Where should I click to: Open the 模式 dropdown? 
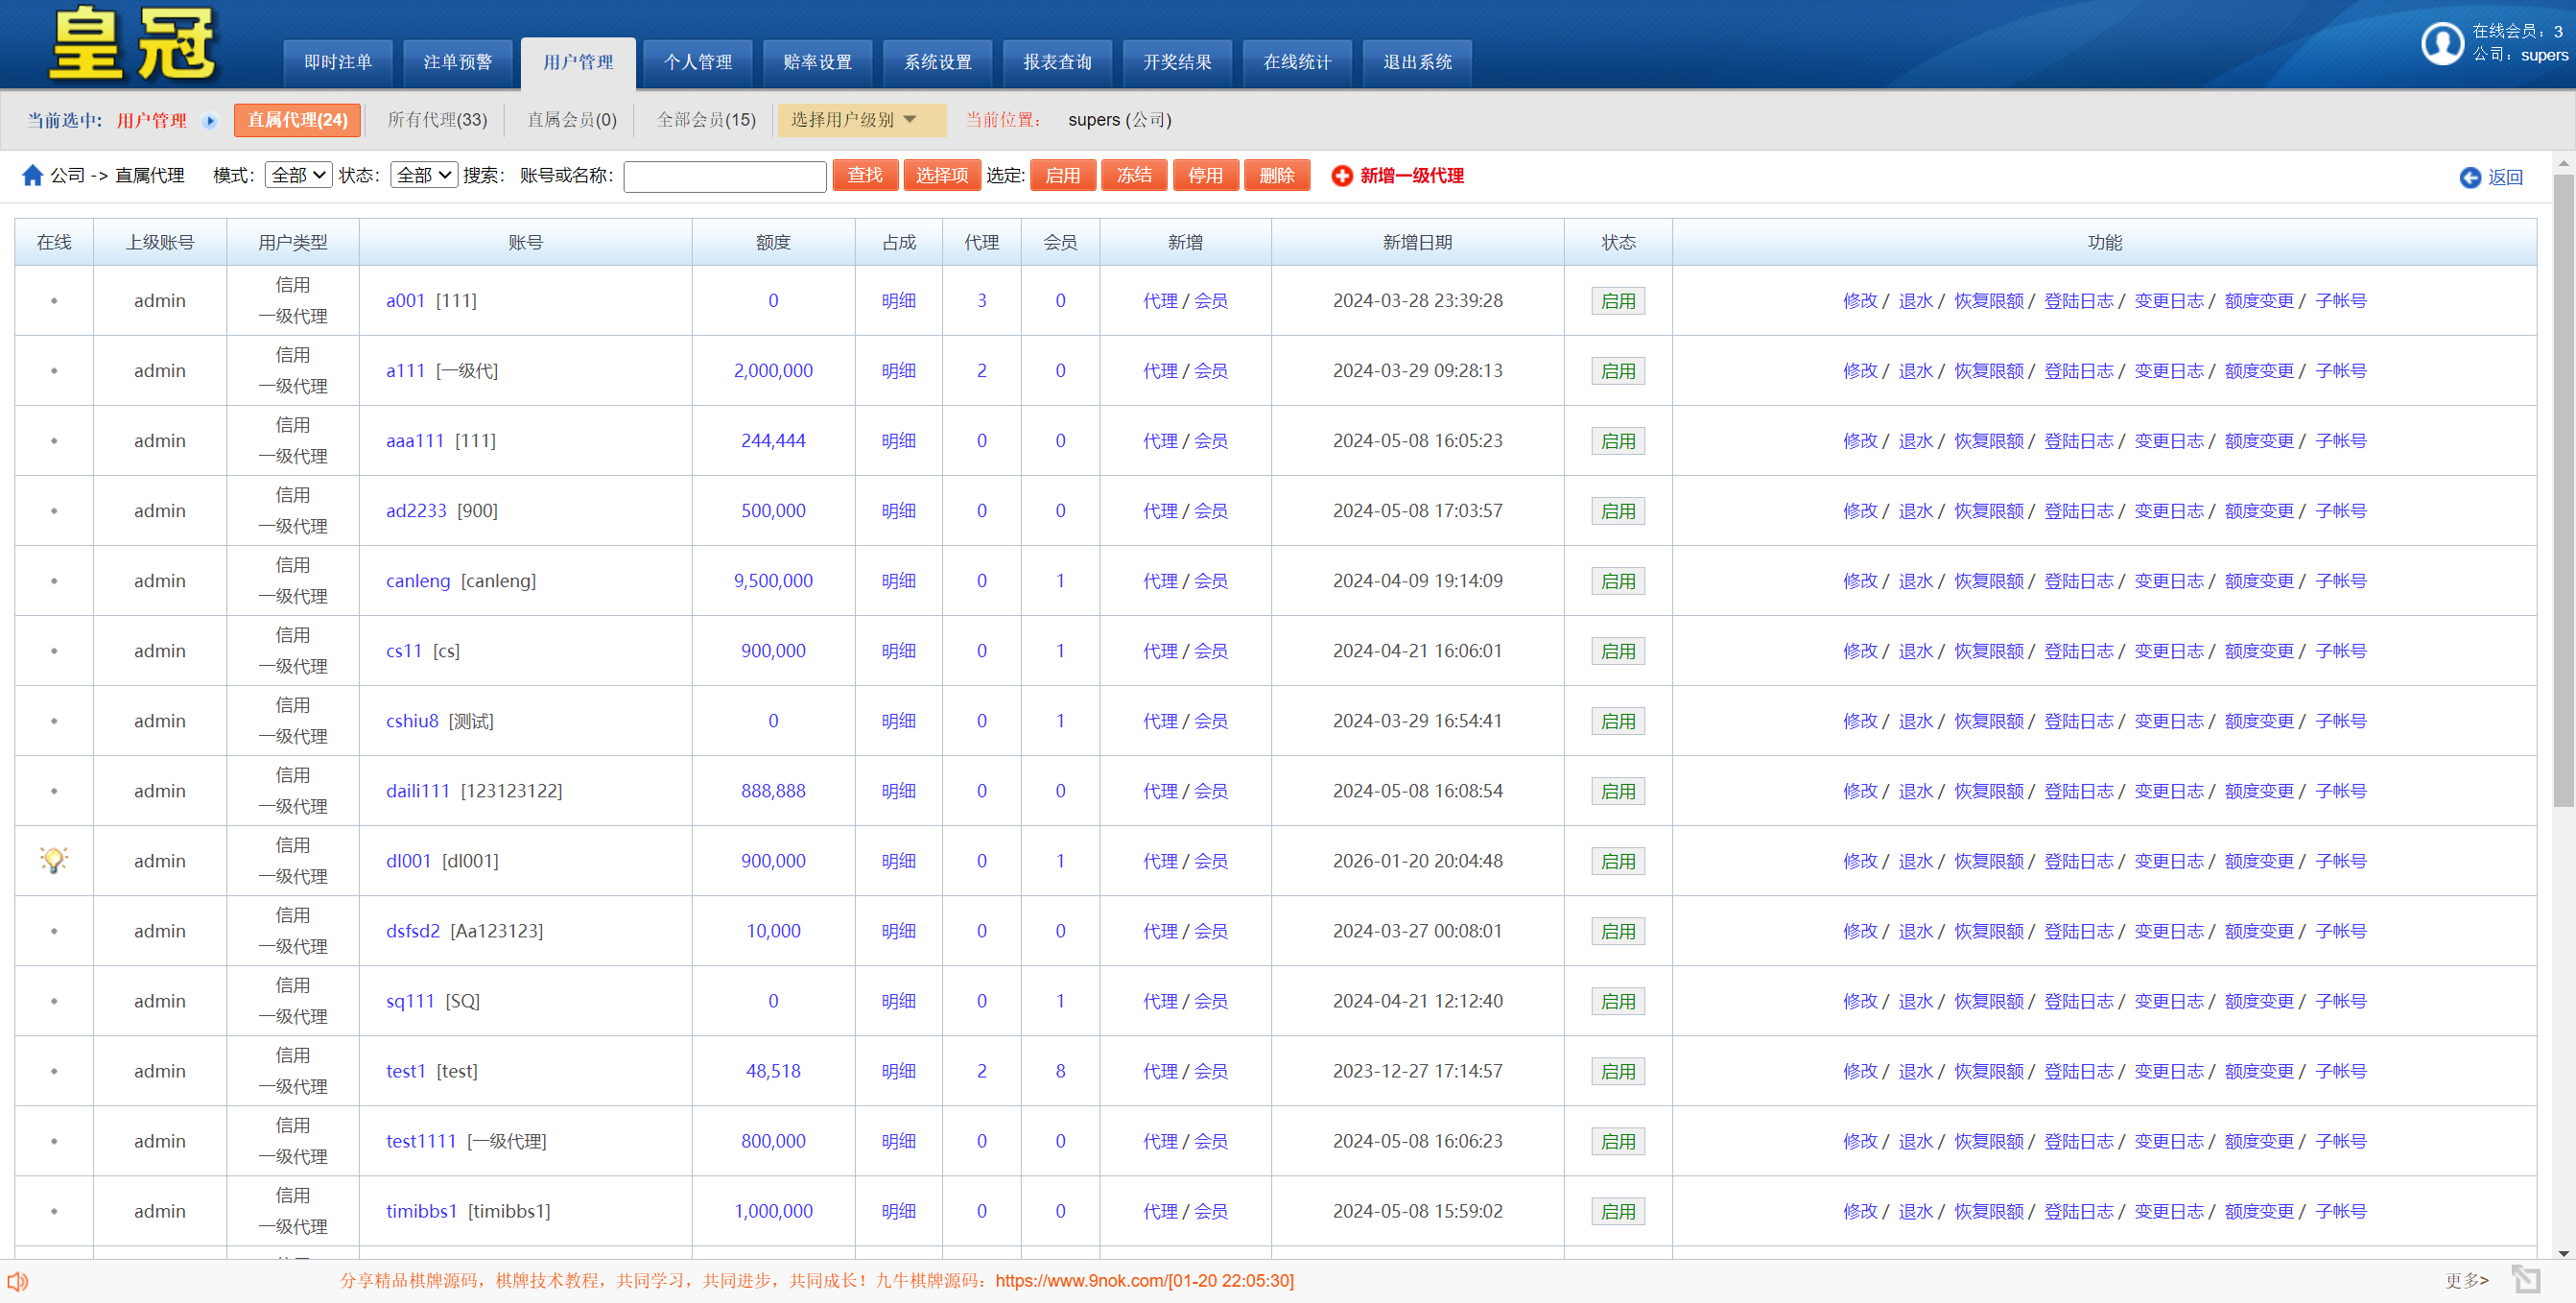297,173
